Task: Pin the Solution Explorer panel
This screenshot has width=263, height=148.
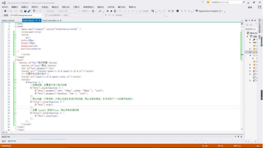Action: click(252, 21)
